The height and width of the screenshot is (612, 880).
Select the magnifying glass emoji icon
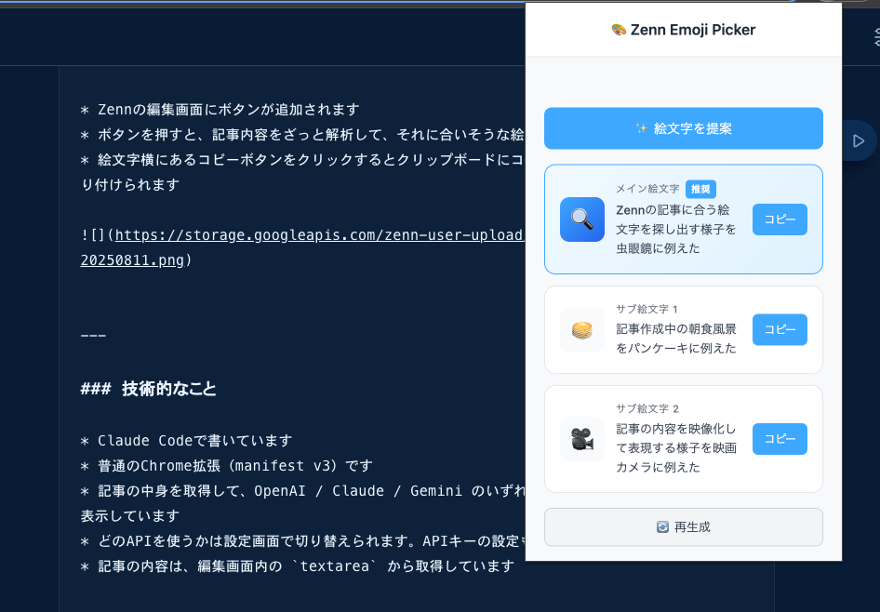coord(582,220)
